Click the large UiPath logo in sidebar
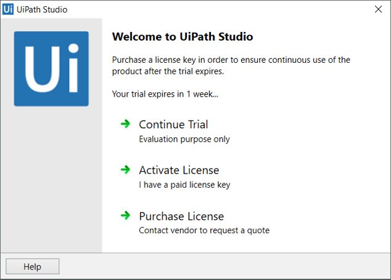The height and width of the screenshot is (280, 391). point(51,69)
